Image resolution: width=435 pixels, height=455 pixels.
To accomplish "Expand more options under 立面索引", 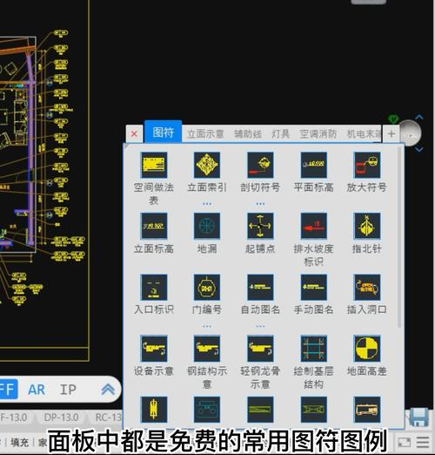I will (207, 204).
